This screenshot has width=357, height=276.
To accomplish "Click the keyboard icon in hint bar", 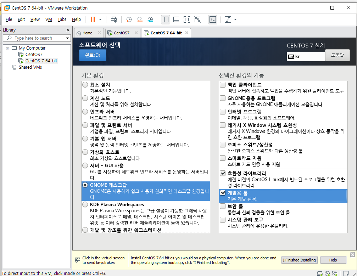I will tap(78, 260).
